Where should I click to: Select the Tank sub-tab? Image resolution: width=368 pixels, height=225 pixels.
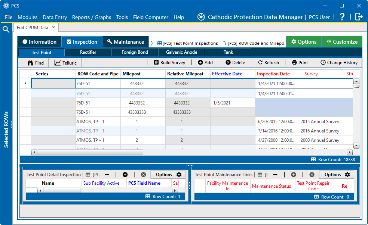tap(228, 52)
